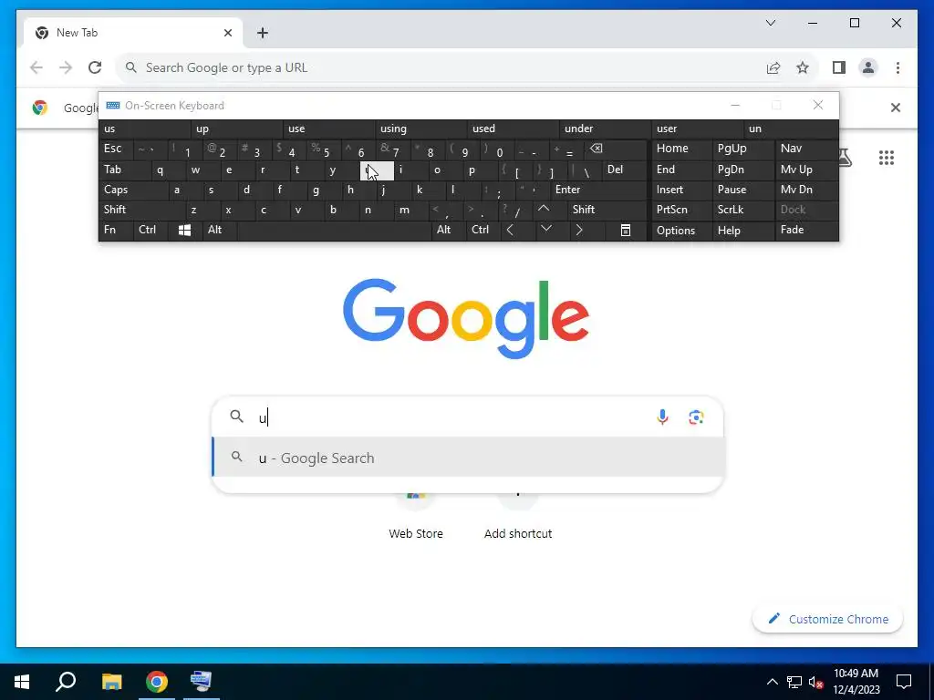The image size is (934, 700).
Task: Start voice search with the microphone icon
Action: click(x=662, y=417)
